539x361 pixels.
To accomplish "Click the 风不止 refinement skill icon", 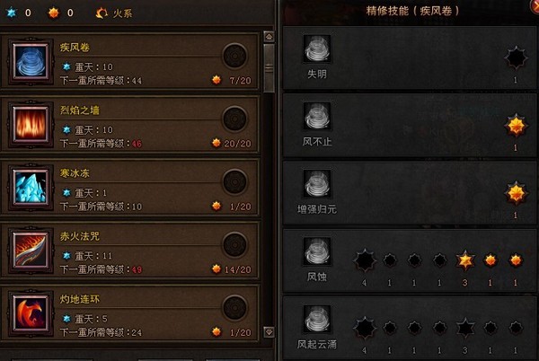I will [317, 117].
